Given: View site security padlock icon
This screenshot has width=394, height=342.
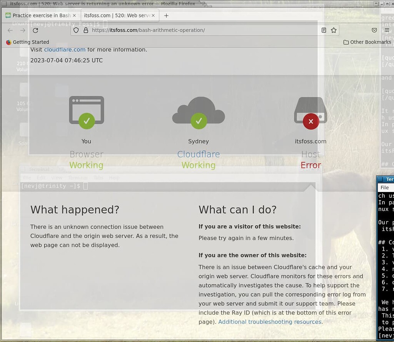Looking at the screenshot, I should (x=86, y=30).
